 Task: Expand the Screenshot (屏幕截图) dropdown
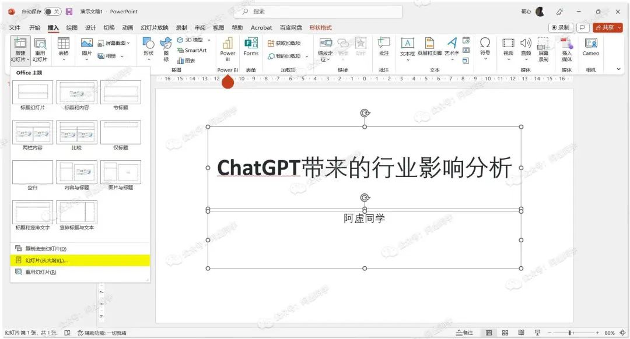[128, 43]
